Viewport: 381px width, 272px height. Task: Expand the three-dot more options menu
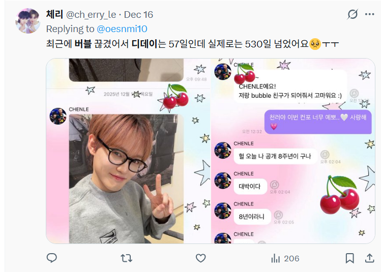[370, 14]
